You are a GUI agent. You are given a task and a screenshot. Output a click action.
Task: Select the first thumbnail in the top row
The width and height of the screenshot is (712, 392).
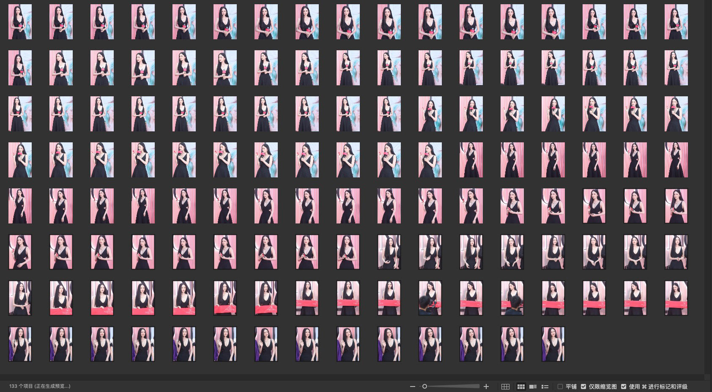click(20, 22)
